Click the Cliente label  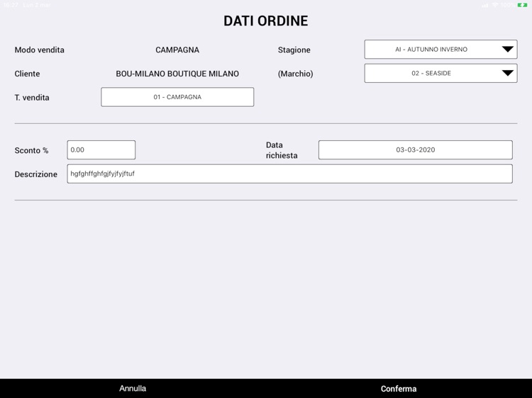27,74
